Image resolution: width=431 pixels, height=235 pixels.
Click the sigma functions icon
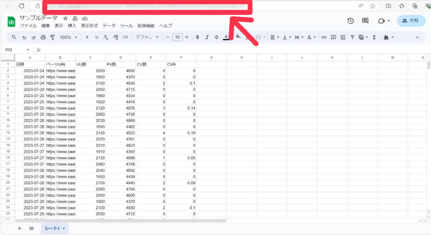[374, 37]
